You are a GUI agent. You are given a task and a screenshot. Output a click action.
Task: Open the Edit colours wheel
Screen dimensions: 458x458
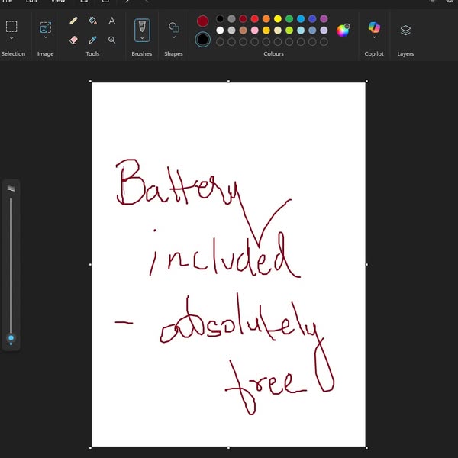click(343, 31)
